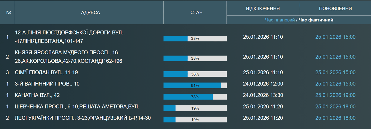This screenshot has width=371, height=129.
Task: Click outage time 24.01.2026 13:30
Action: (263, 95)
